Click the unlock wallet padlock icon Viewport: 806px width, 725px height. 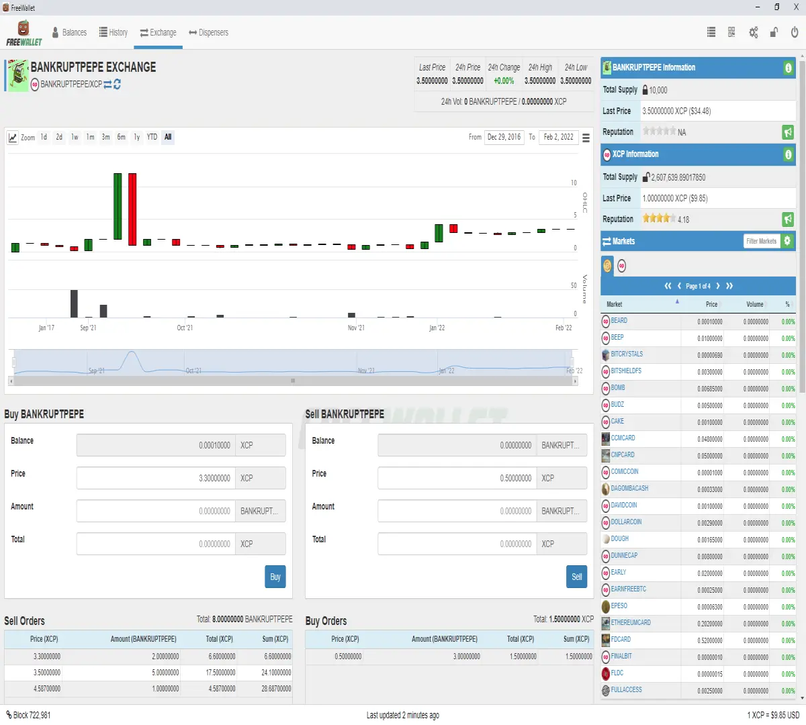pyautogui.click(x=774, y=32)
